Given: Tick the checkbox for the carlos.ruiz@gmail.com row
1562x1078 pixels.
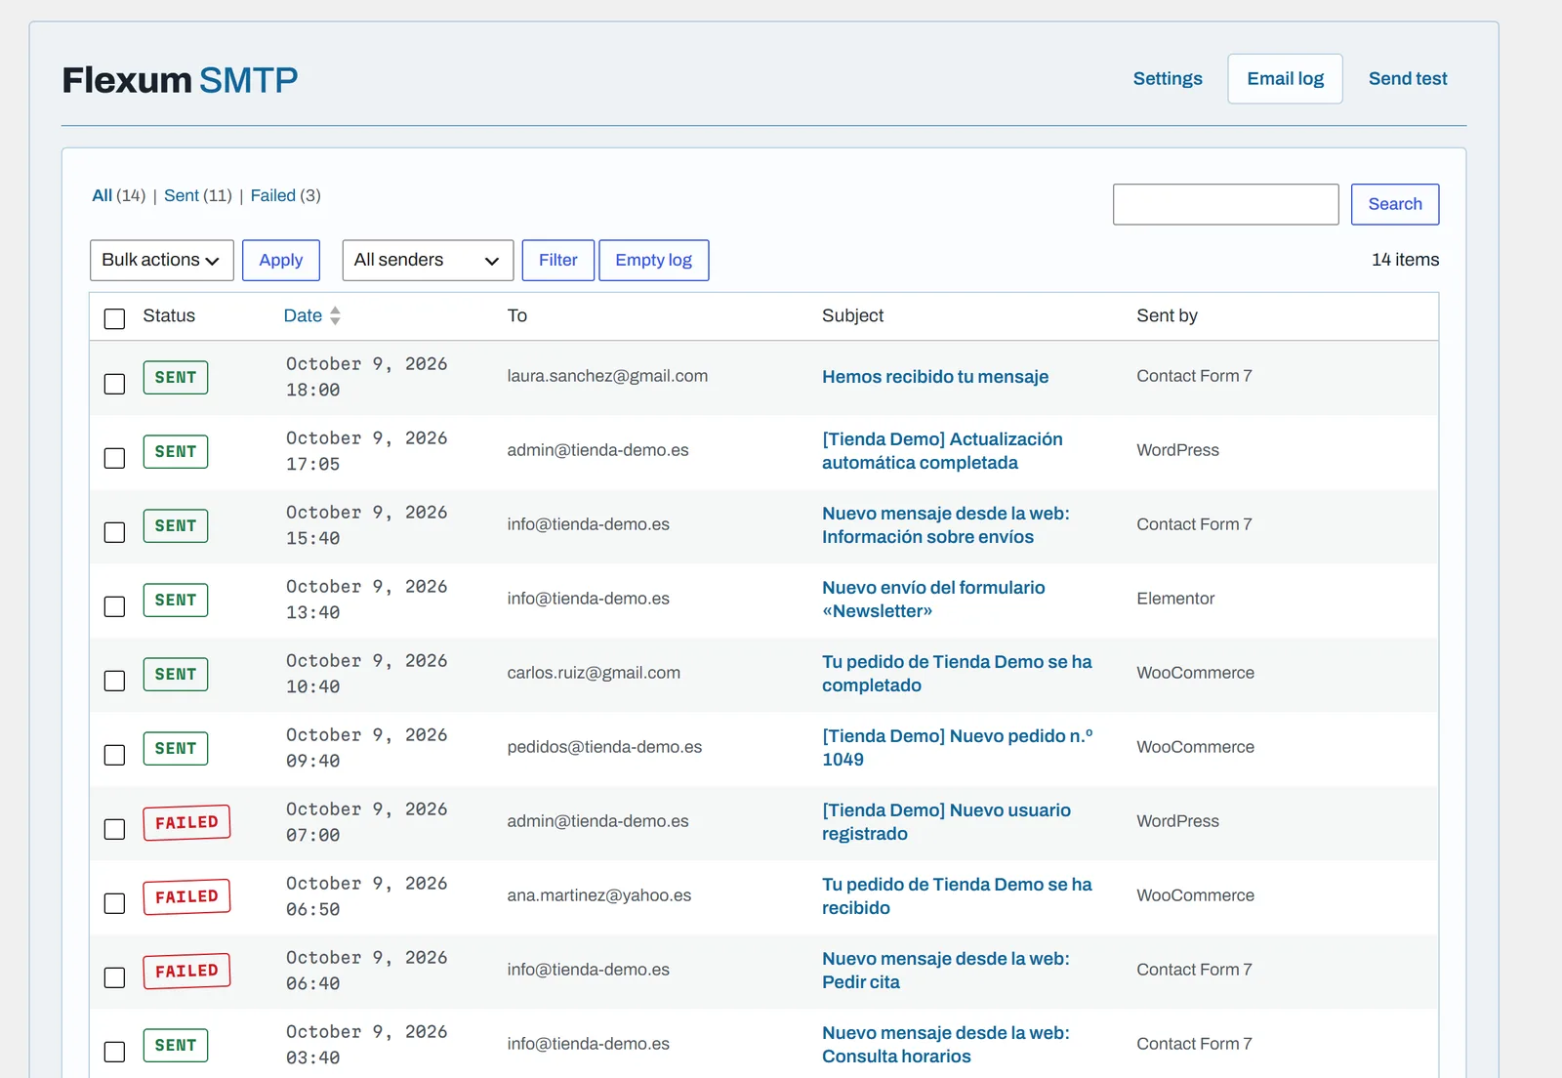Looking at the screenshot, I should [x=114, y=681].
